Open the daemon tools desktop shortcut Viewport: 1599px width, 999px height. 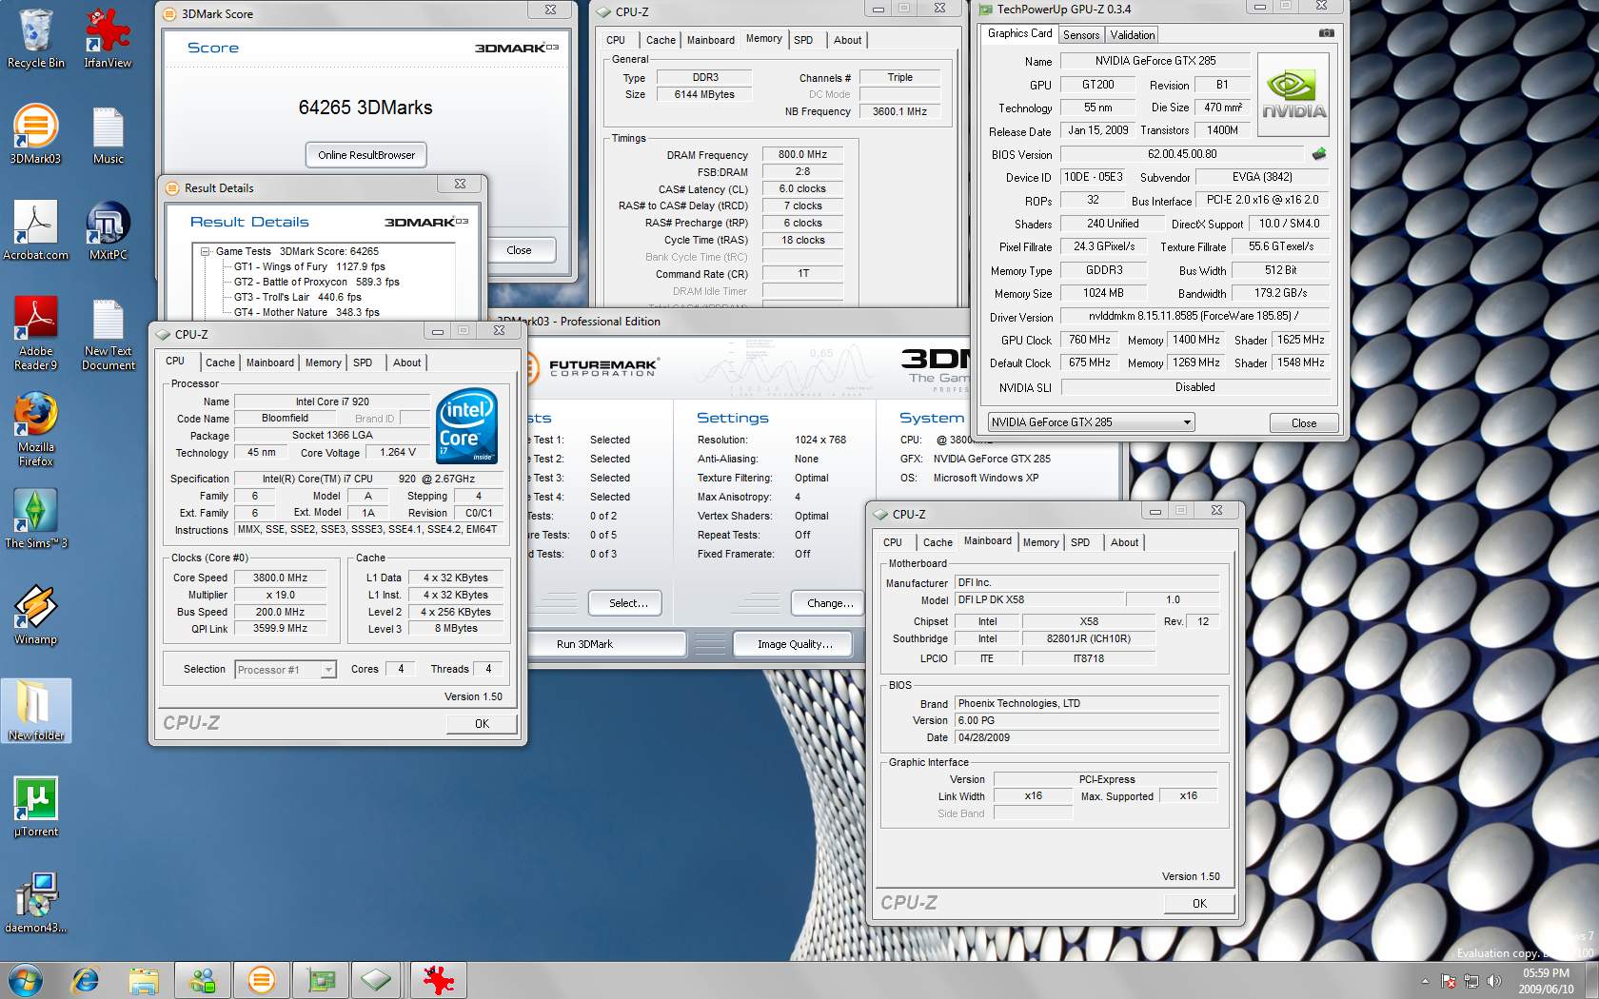(36, 903)
